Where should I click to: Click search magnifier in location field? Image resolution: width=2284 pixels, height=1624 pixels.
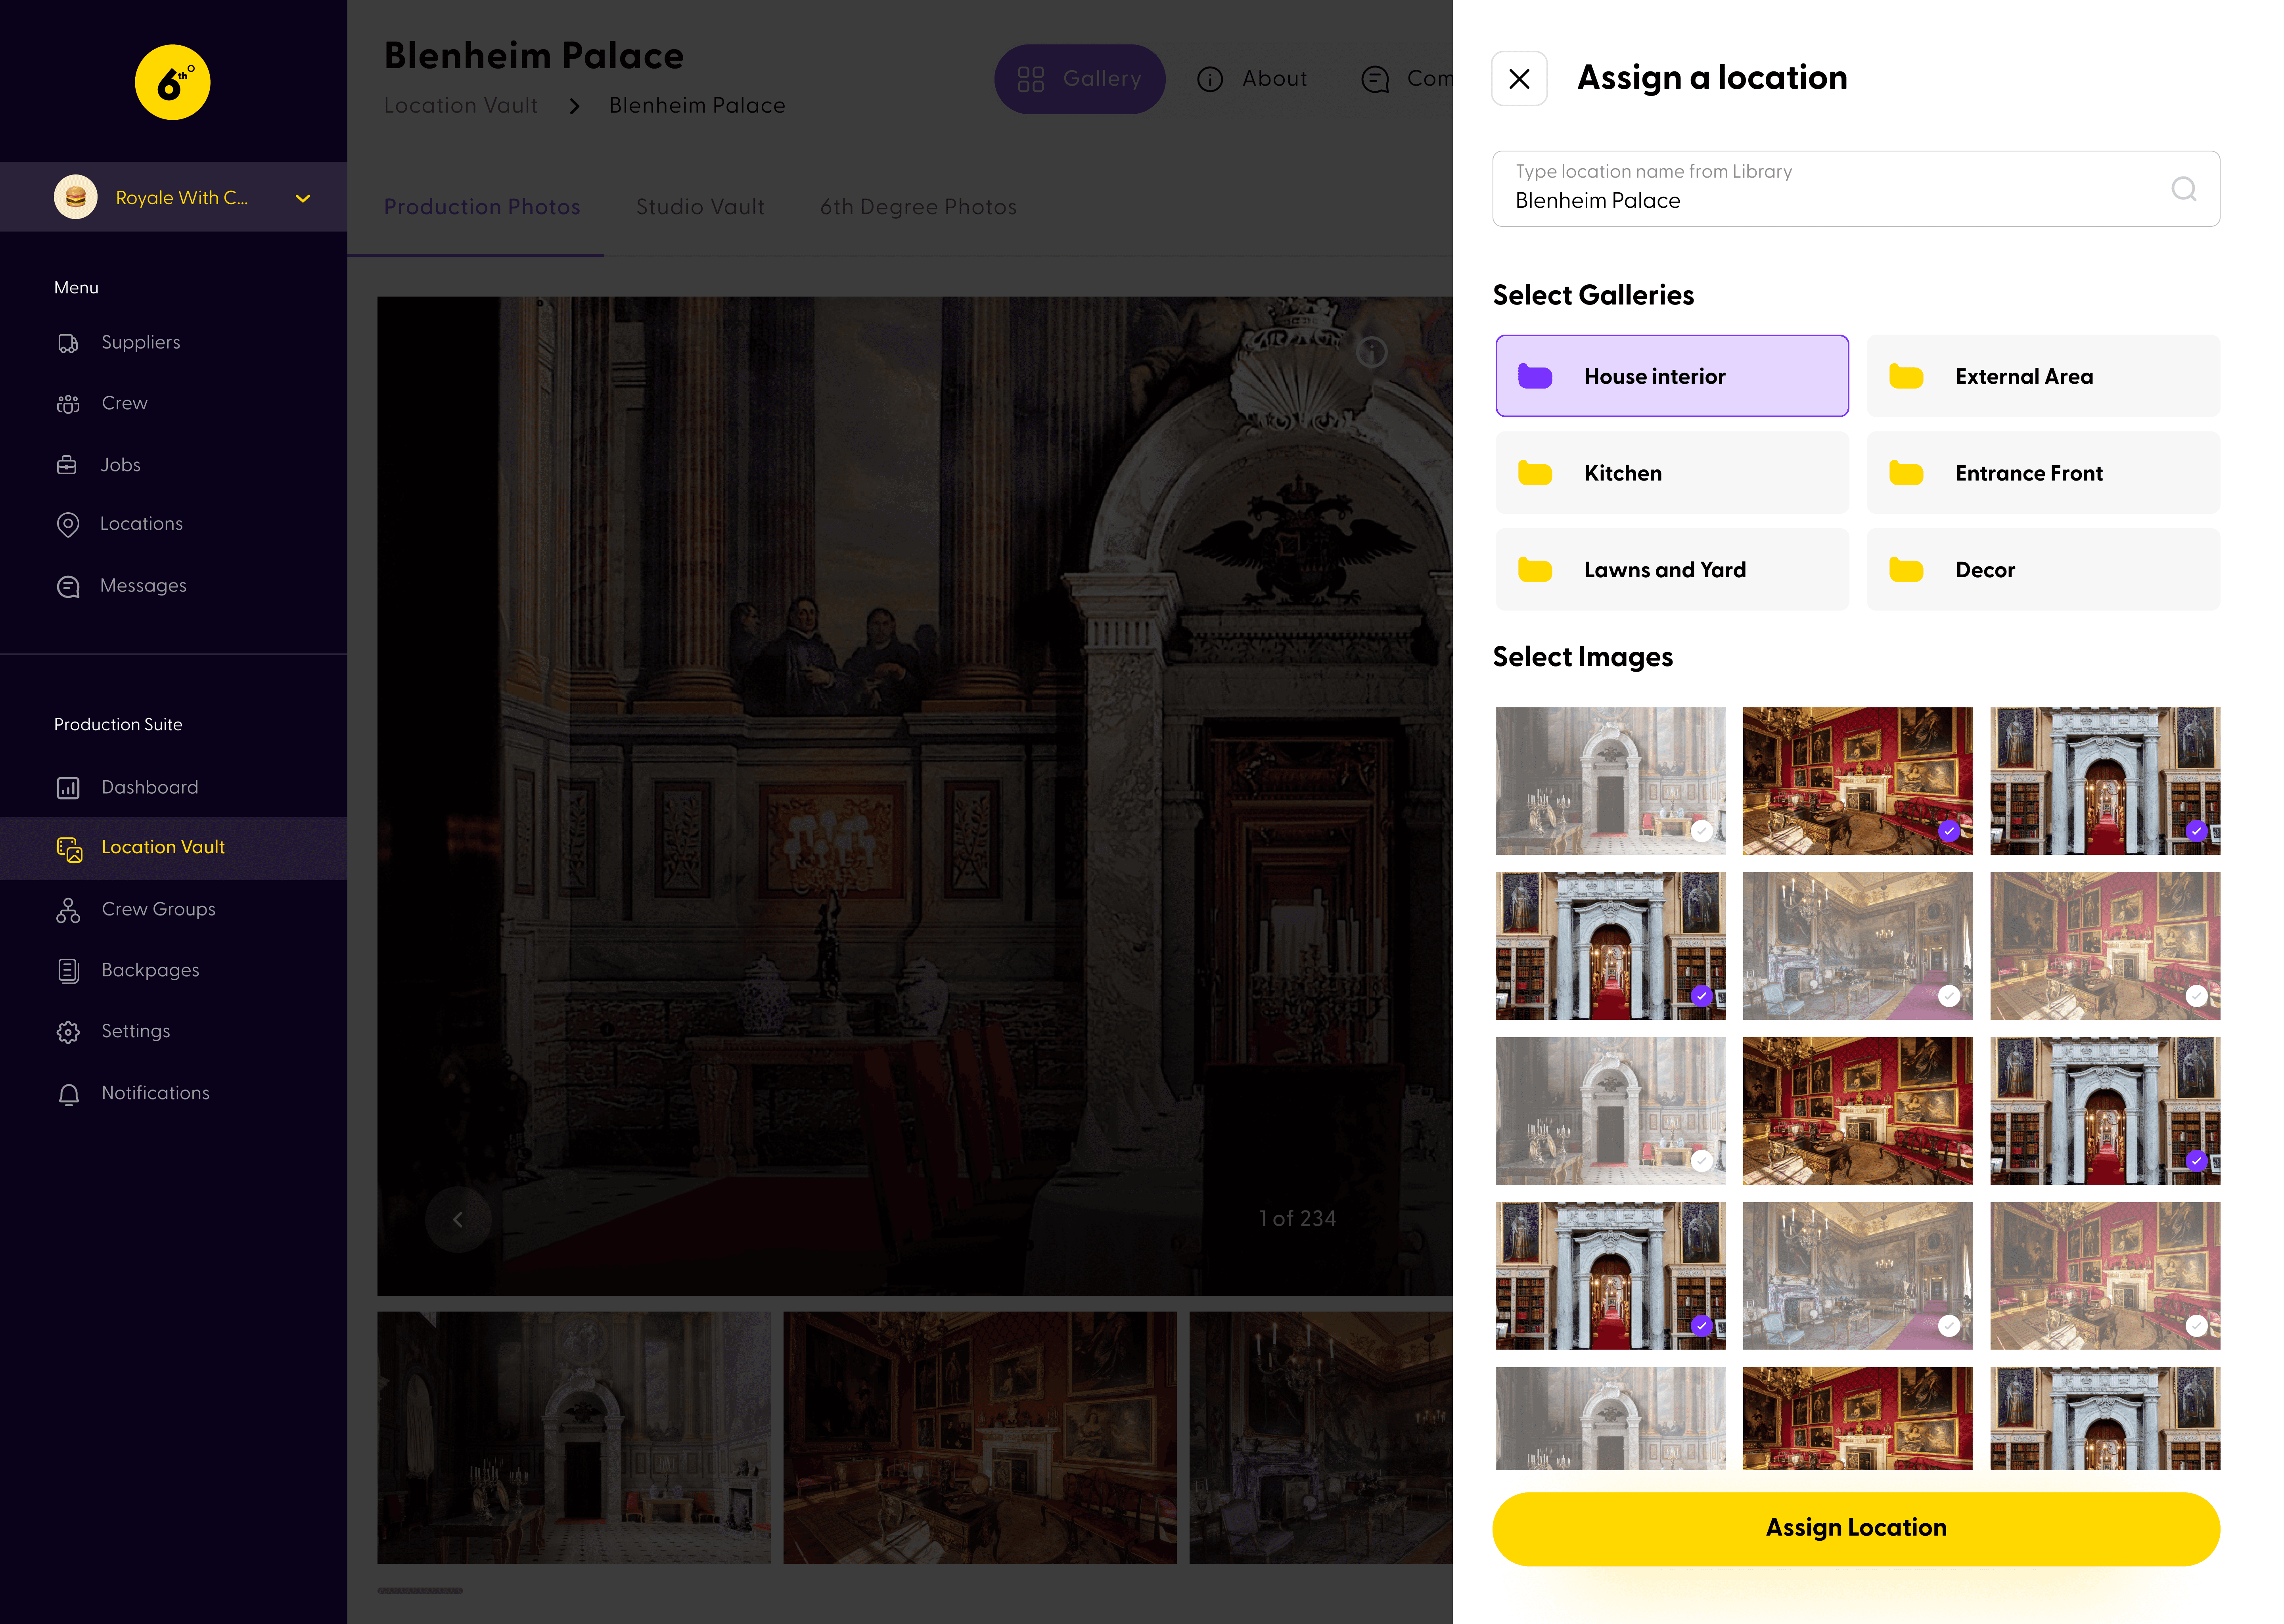pos(2183,189)
